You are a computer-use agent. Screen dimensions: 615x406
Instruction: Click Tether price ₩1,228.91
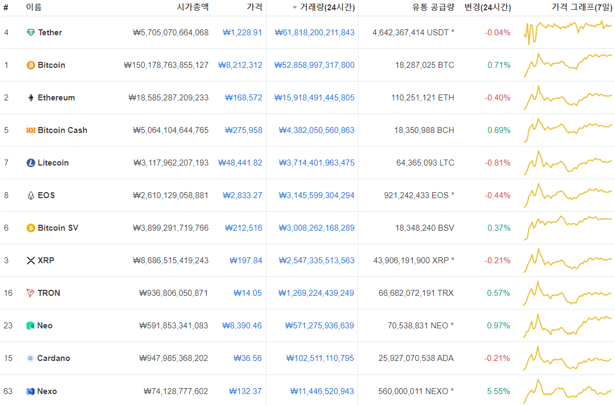pyautogui.click(x=242, y=33)
